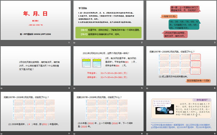Click slide number 1 label
The width and height of the screenshot is (217, 135).
coord(69,43)
